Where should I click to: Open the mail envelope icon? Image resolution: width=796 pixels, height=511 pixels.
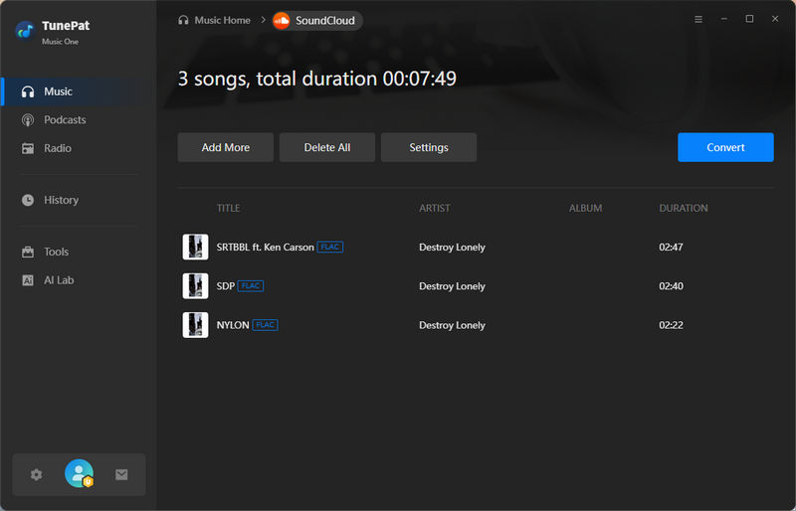(x=121, y=475)
